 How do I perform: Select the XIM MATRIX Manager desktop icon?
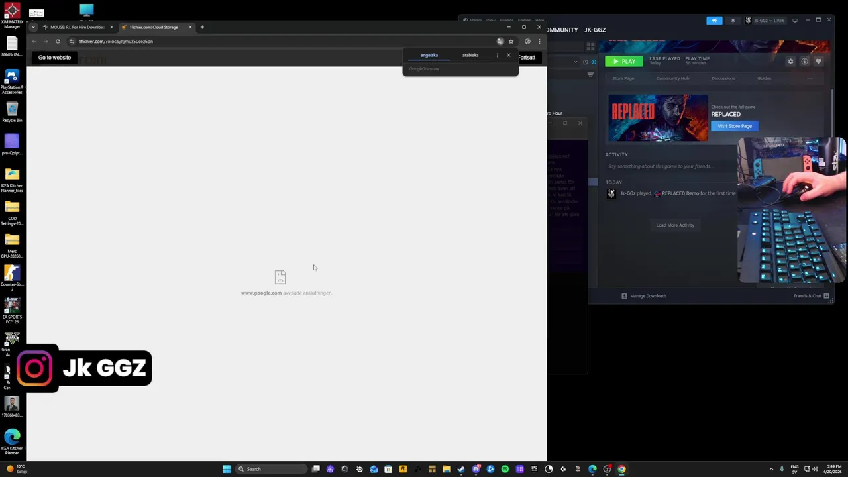[x=12, y=17]
